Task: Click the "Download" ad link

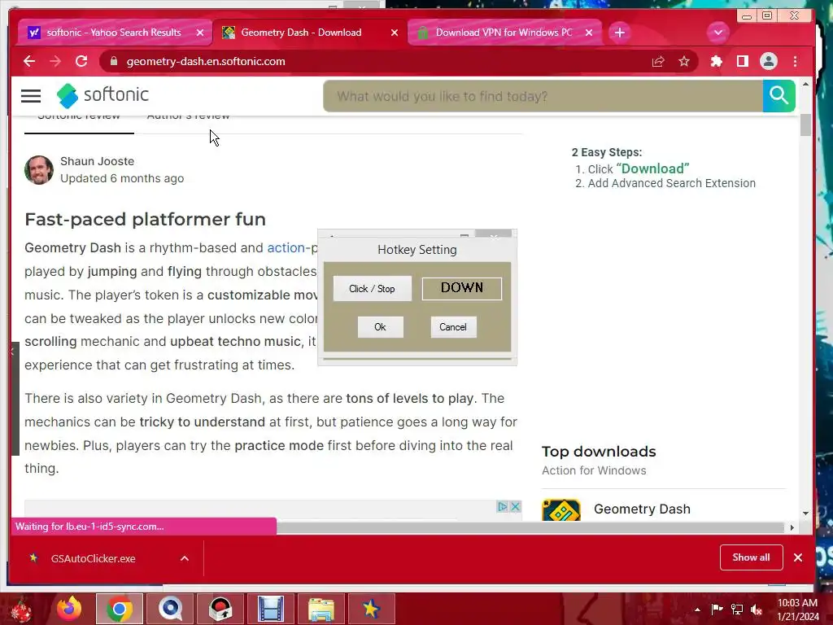Action: point(653,168)
